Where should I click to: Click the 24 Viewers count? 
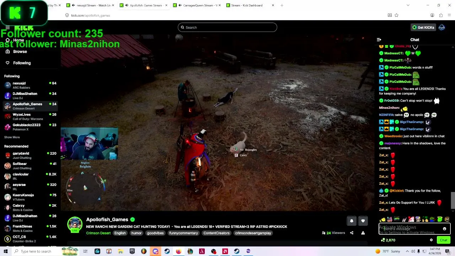(333, 233)
